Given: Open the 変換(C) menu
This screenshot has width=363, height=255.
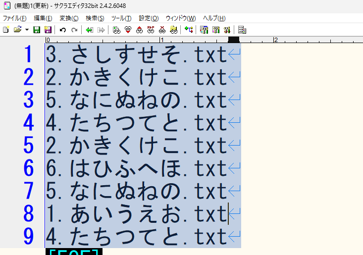Looking at the screenshot, I should point(69,18).
